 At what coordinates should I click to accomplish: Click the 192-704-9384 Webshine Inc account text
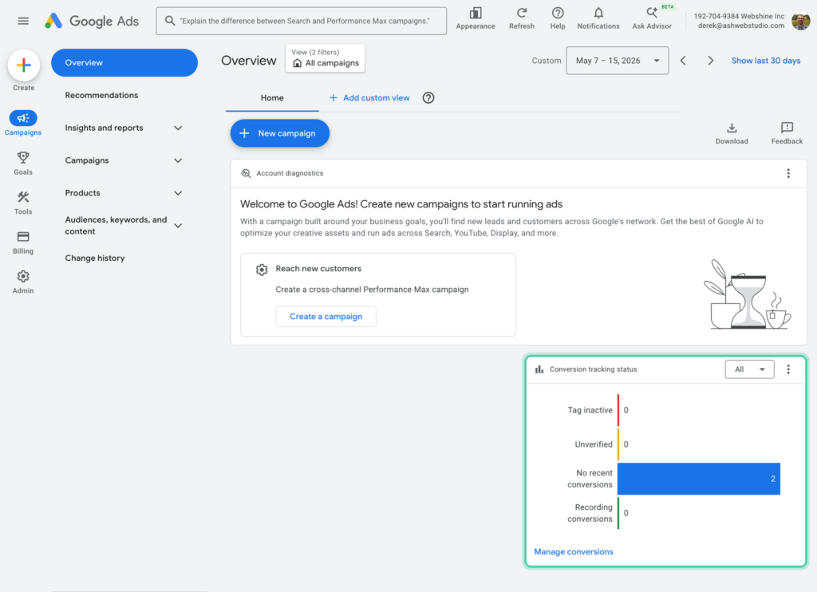click(x=739, y=16)
